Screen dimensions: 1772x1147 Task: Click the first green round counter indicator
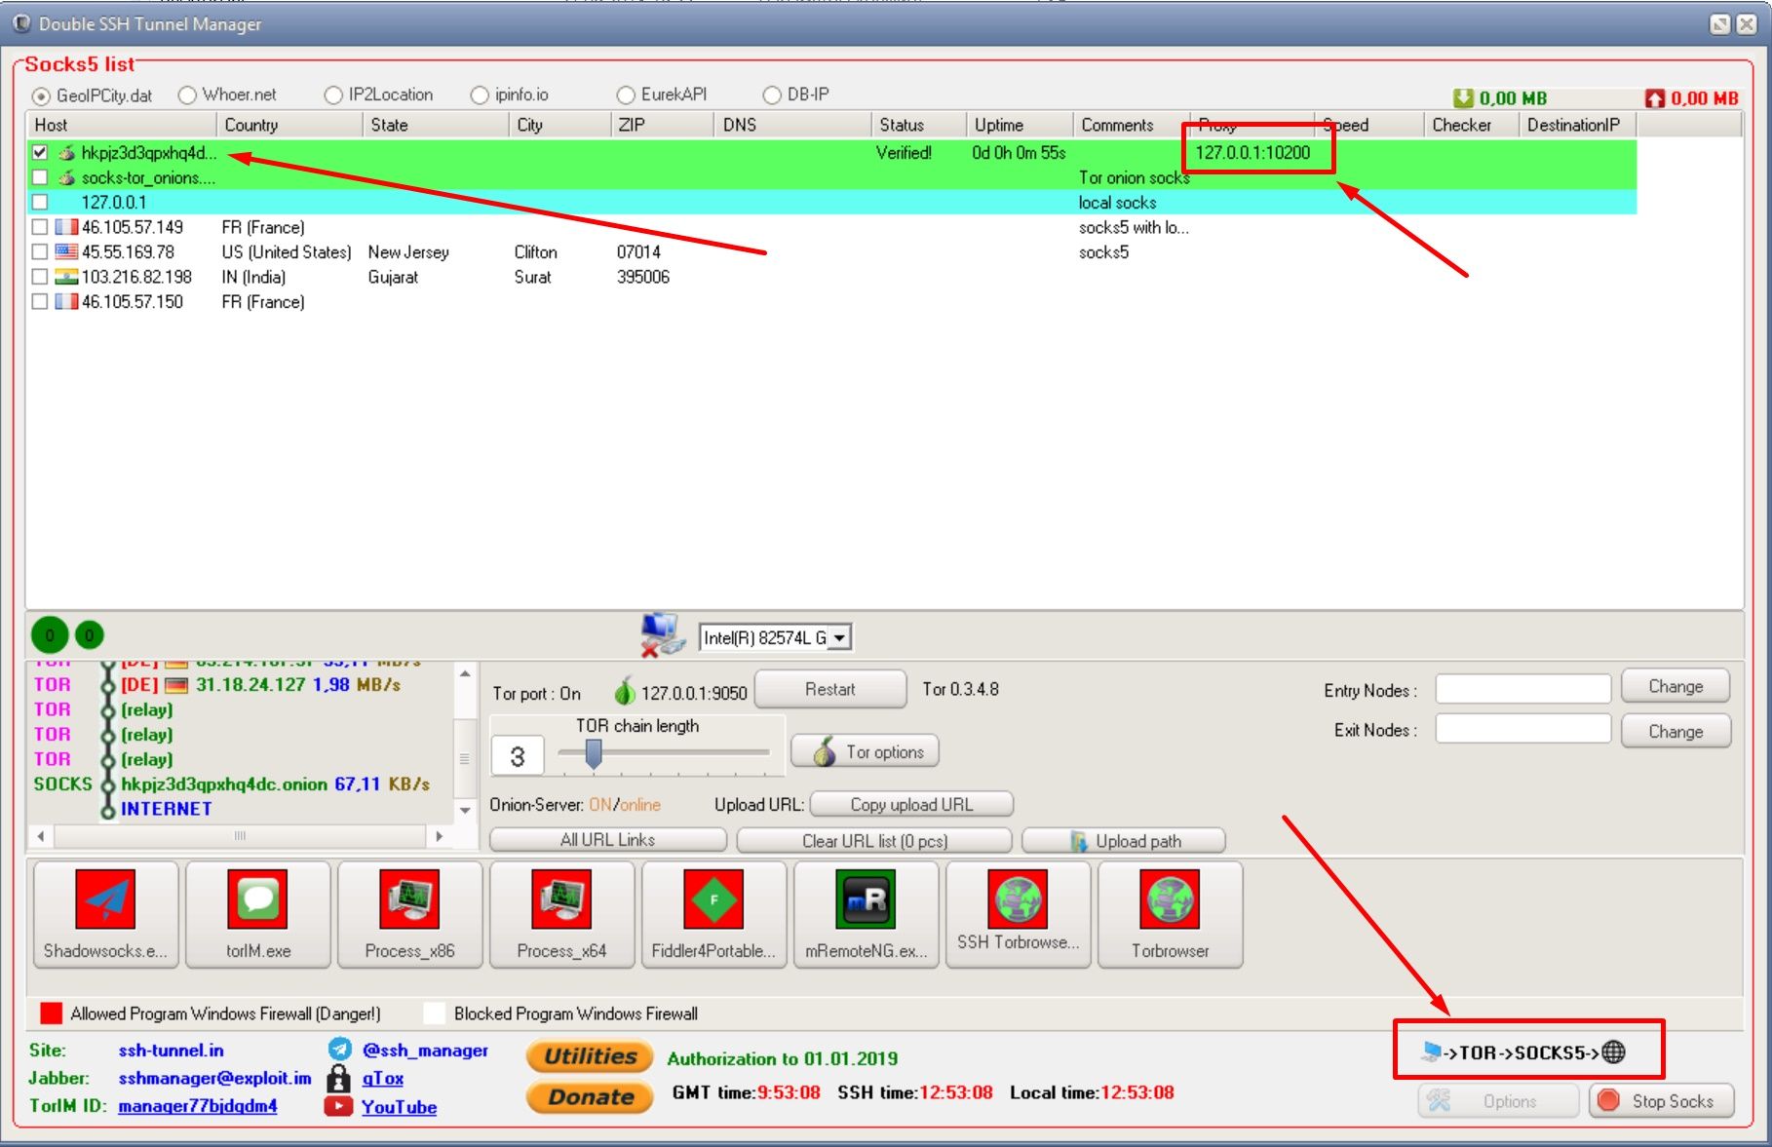pyautogui.click(x=50, y=635)
